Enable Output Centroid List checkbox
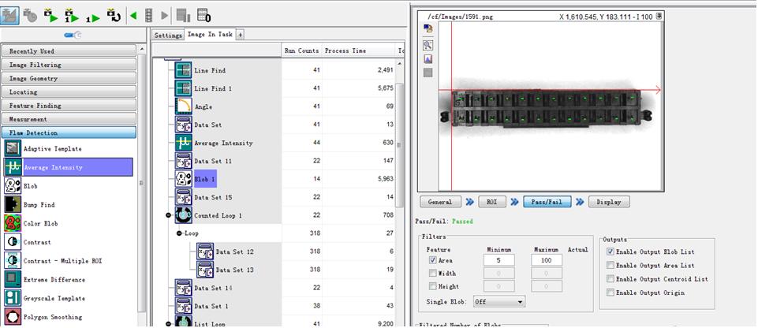 click(611, 279)
